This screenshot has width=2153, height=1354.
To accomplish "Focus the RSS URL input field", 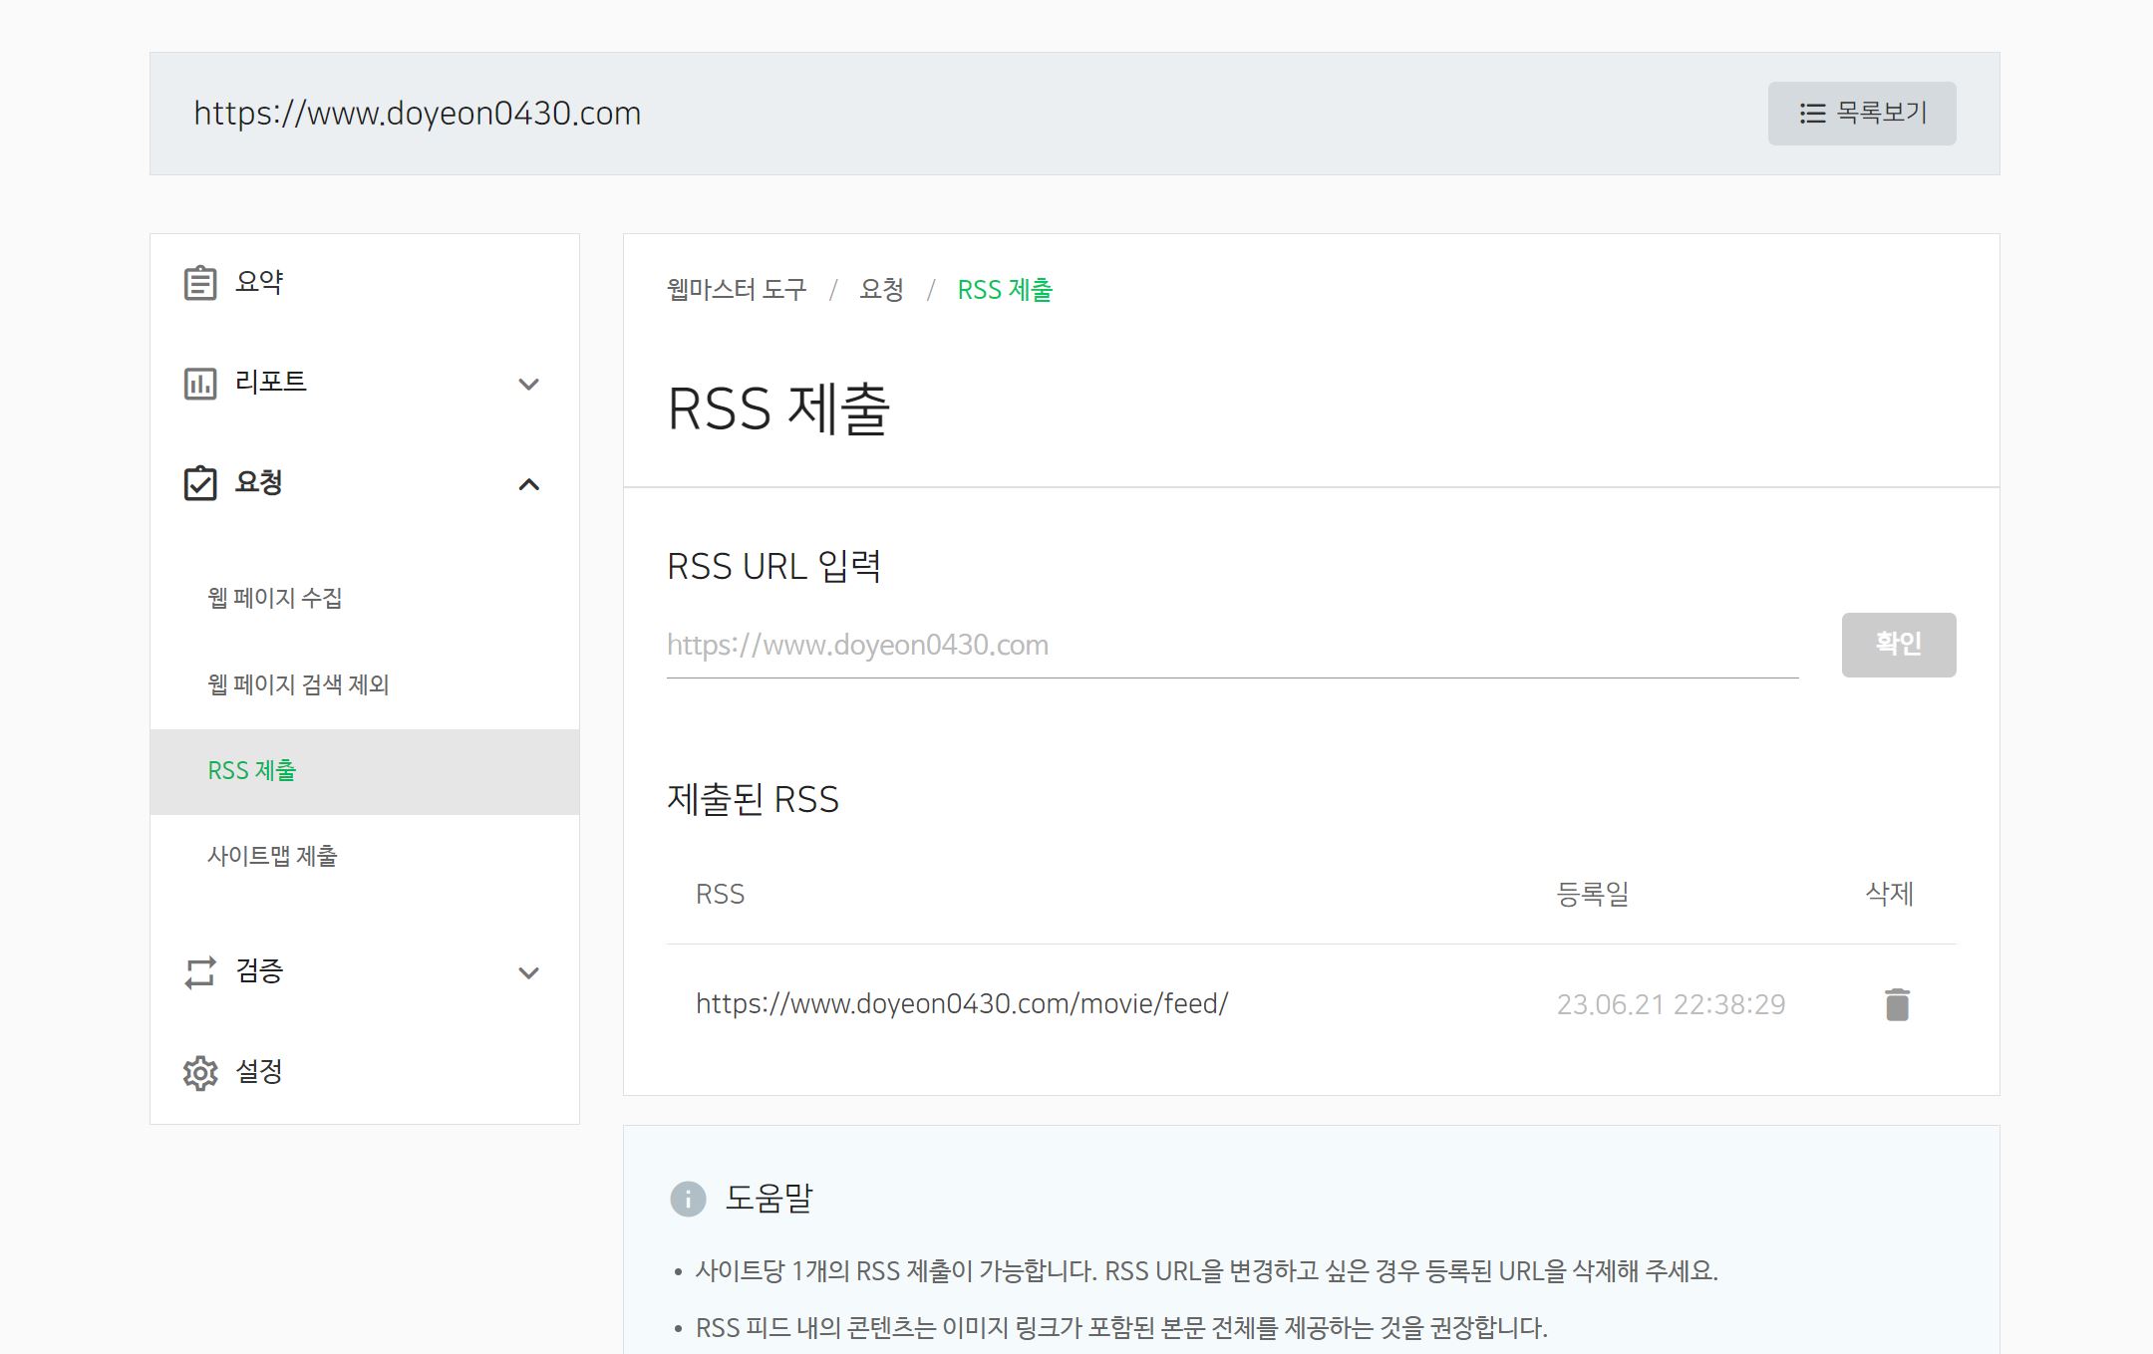I will pos(1232,646).
